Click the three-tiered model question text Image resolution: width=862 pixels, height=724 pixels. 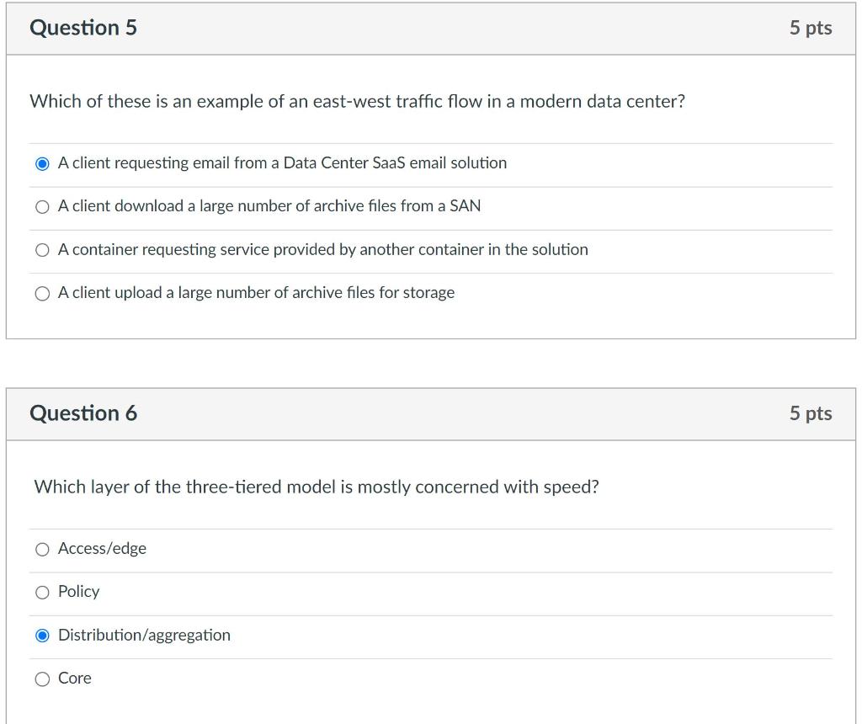point(317,487)
